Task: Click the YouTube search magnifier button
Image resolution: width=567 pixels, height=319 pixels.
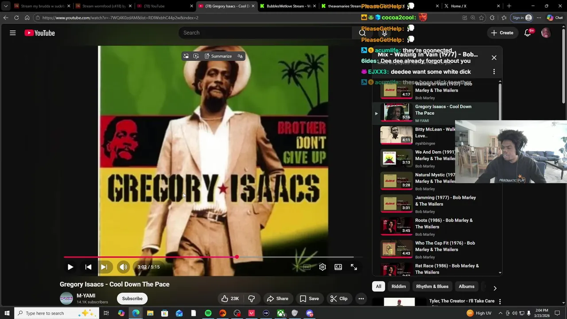Action: click(x=362, y=33)
